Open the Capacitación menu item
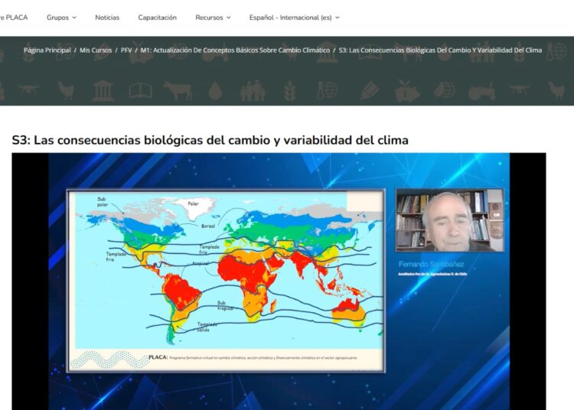This screenshot has height=410, width=574. [x=157, y=18]
